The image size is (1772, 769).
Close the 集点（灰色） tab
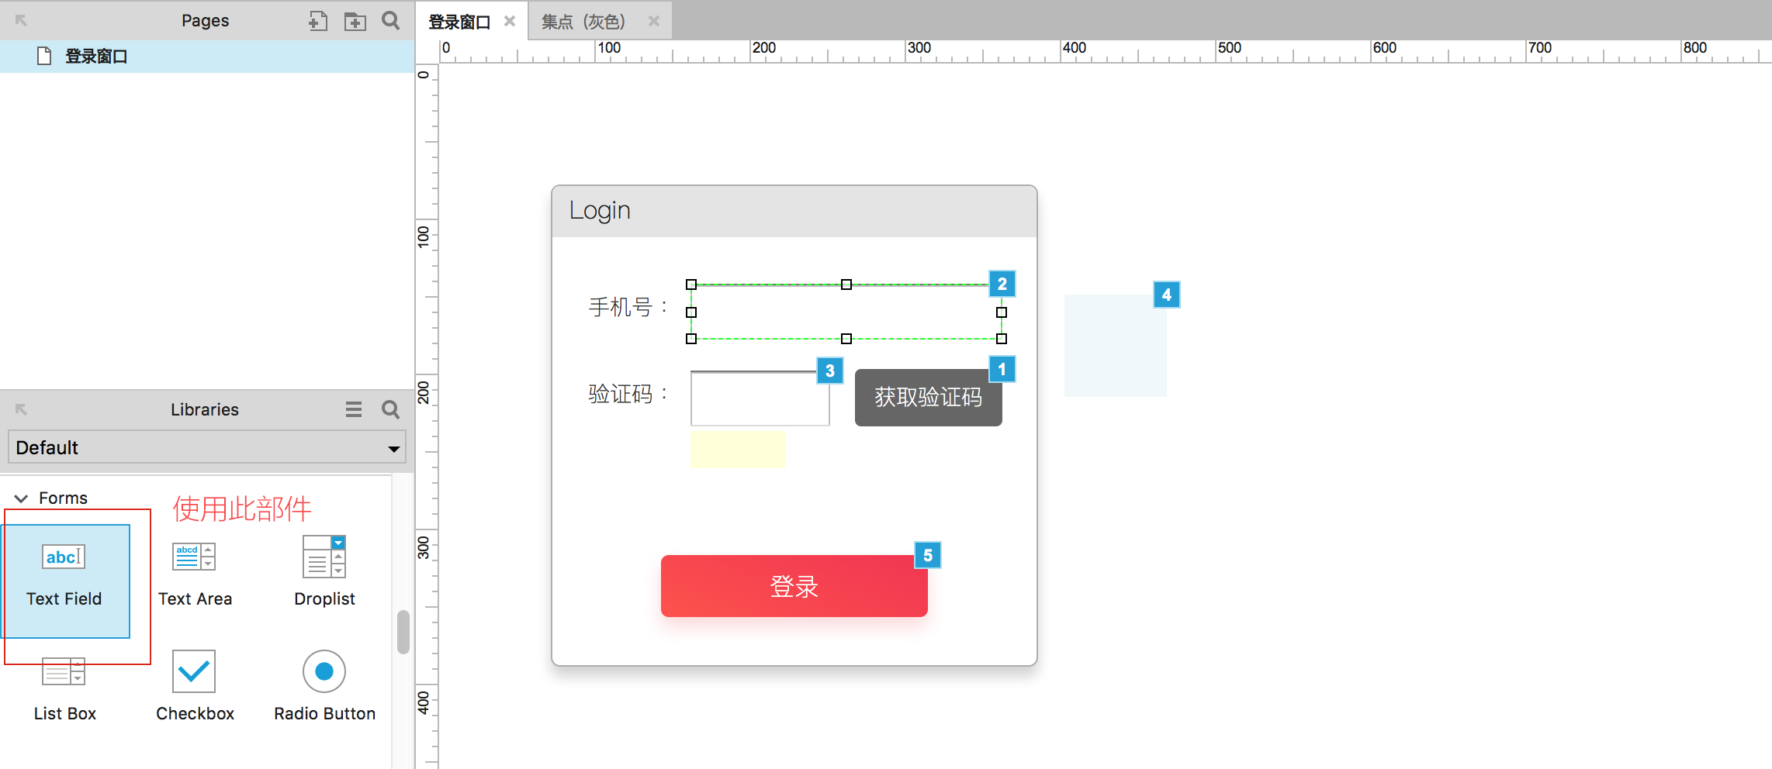(x=654, y=21)
